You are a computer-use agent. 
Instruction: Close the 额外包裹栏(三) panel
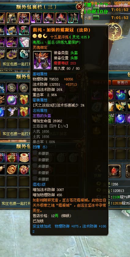79,7
